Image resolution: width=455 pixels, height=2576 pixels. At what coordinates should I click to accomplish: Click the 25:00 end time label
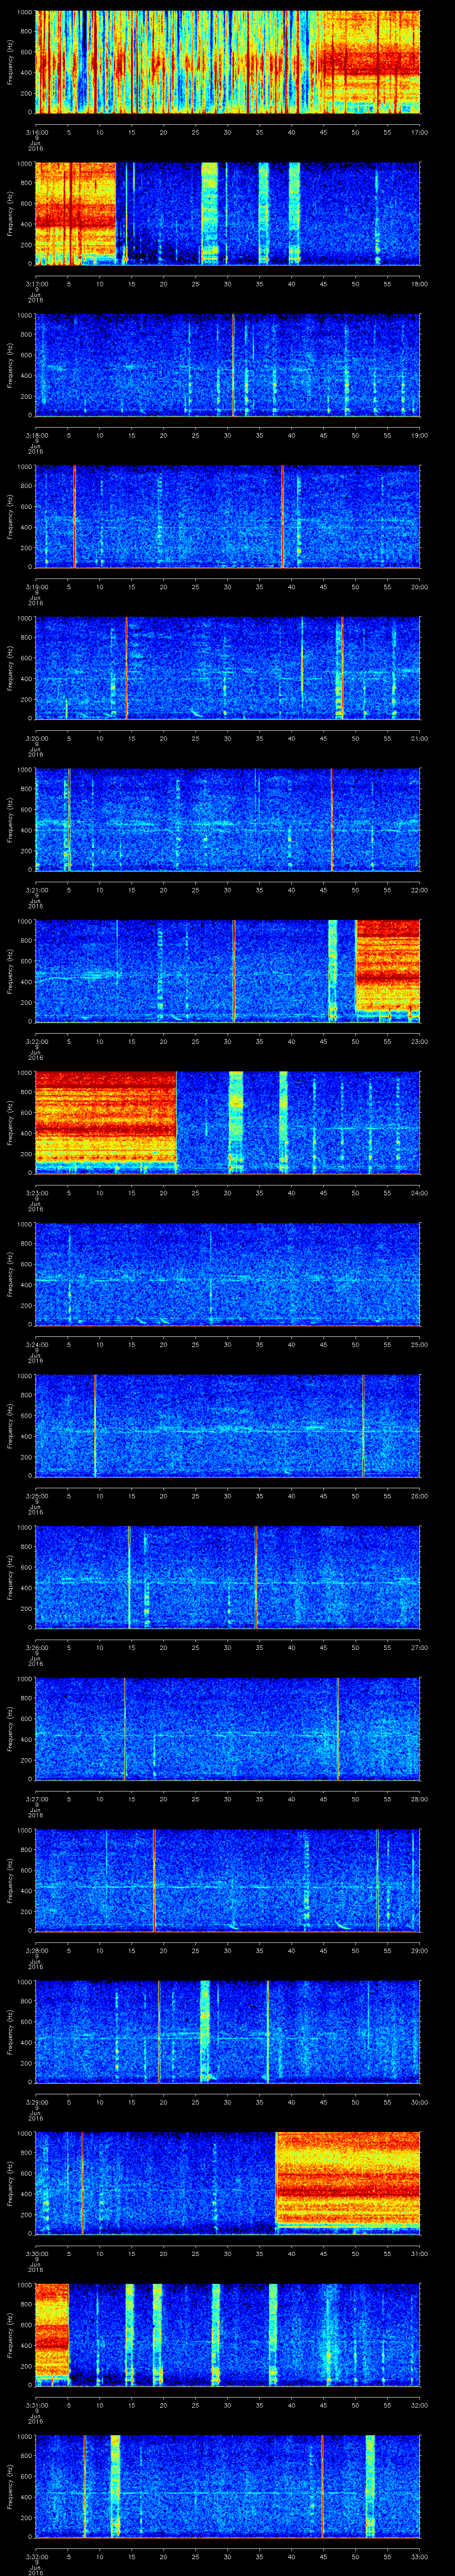pos(419,1344)
